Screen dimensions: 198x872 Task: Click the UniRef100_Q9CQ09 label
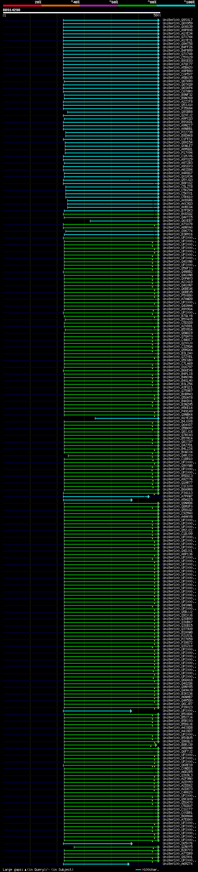[177, 799]
